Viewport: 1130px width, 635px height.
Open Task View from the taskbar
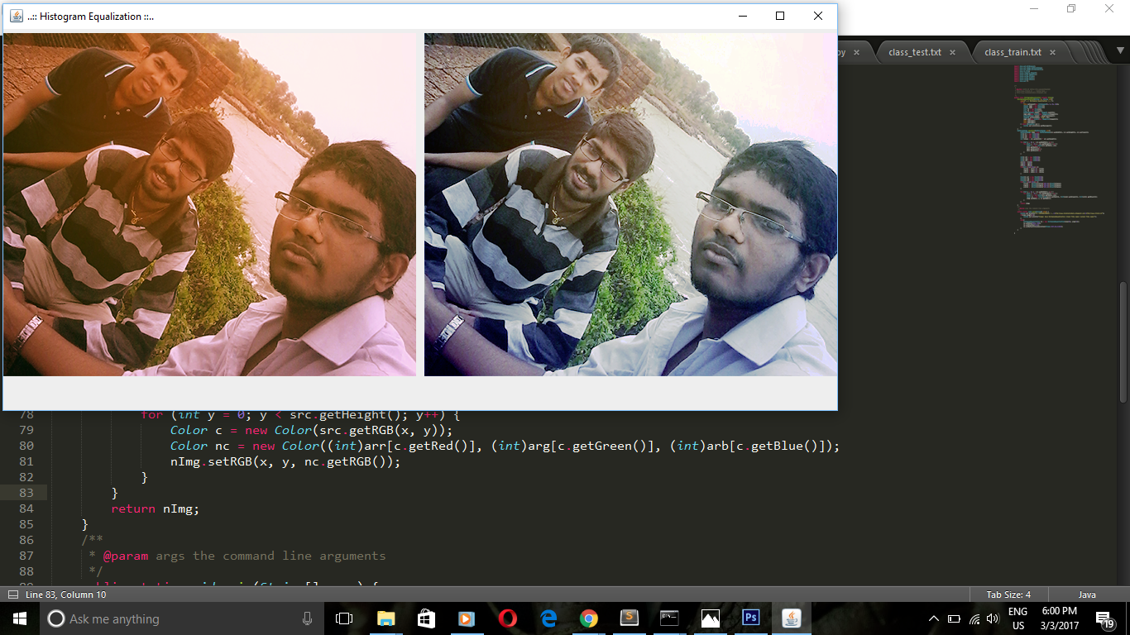[x=344, y=618]
